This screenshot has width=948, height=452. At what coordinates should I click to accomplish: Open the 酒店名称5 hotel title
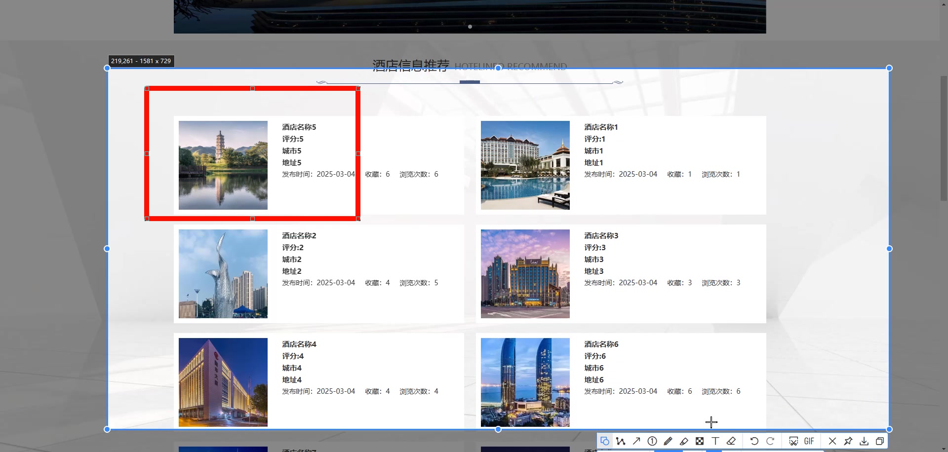click(x=299, y=127)
